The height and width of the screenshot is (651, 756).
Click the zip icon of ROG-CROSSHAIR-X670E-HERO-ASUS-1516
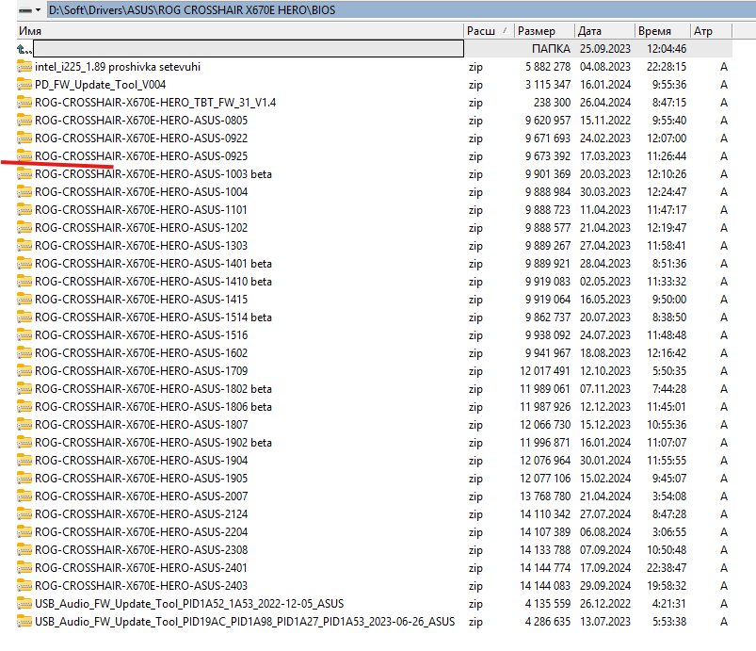click(x=24, y=334)
